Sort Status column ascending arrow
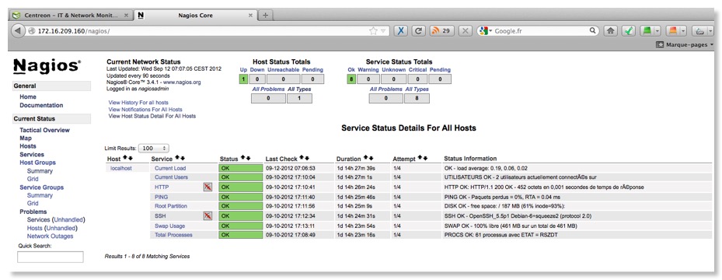 click(242, 158)
